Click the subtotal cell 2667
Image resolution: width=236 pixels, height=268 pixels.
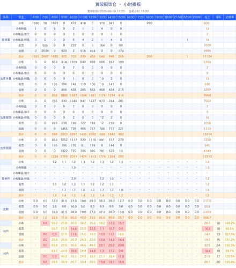[x=45, y=56]
